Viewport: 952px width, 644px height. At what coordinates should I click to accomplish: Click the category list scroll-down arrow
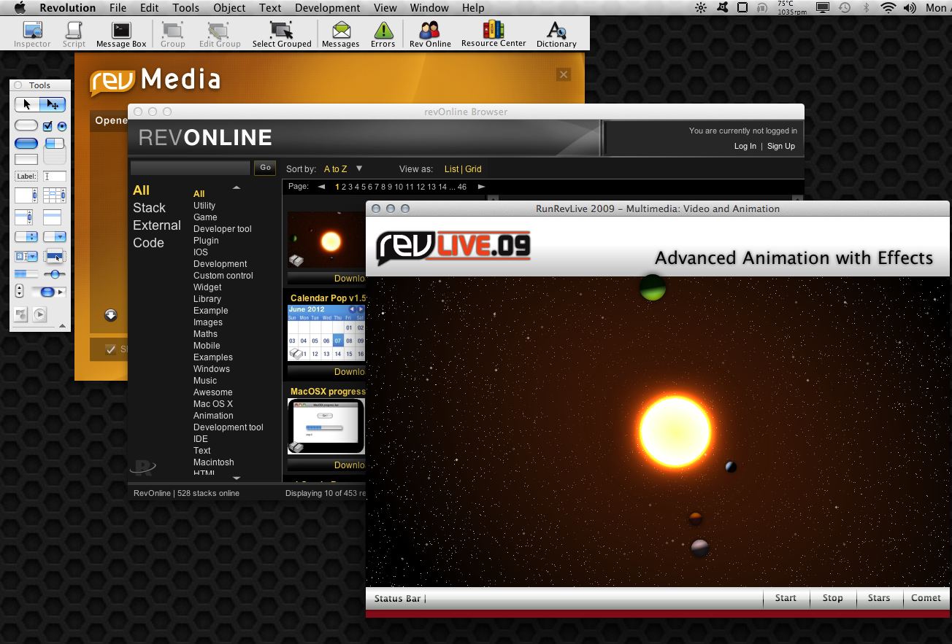point(237,478)
